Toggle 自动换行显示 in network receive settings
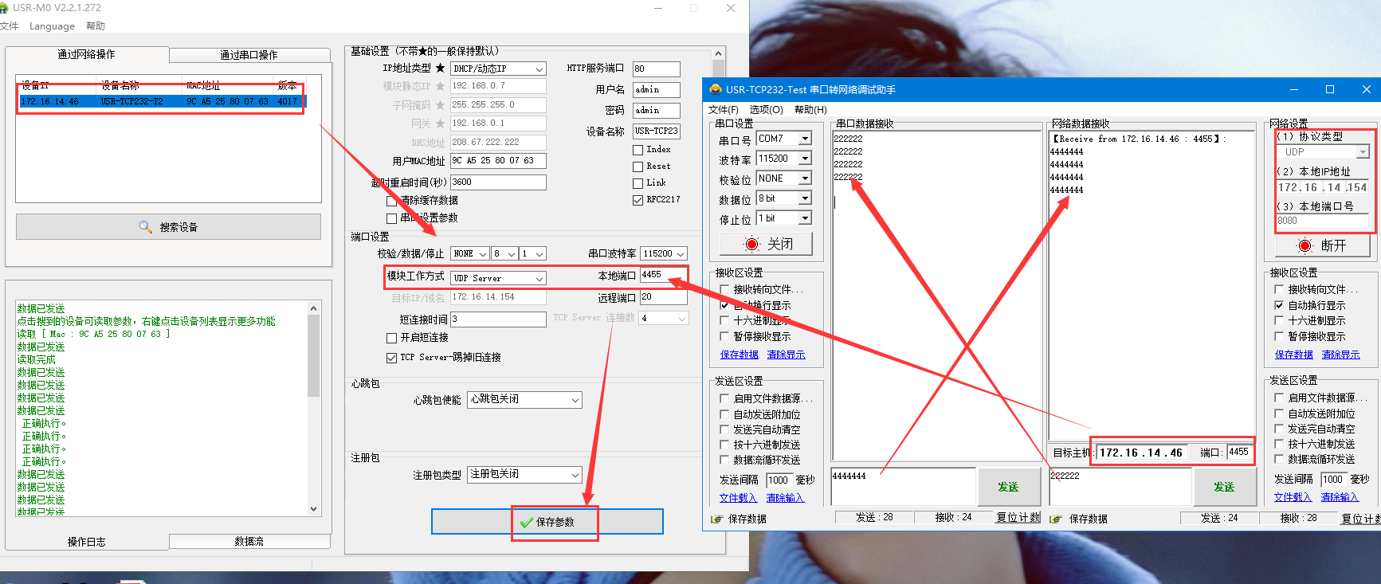Image resolution: width=1381 pixels, height=584 pixels. tap(1279, 305)
